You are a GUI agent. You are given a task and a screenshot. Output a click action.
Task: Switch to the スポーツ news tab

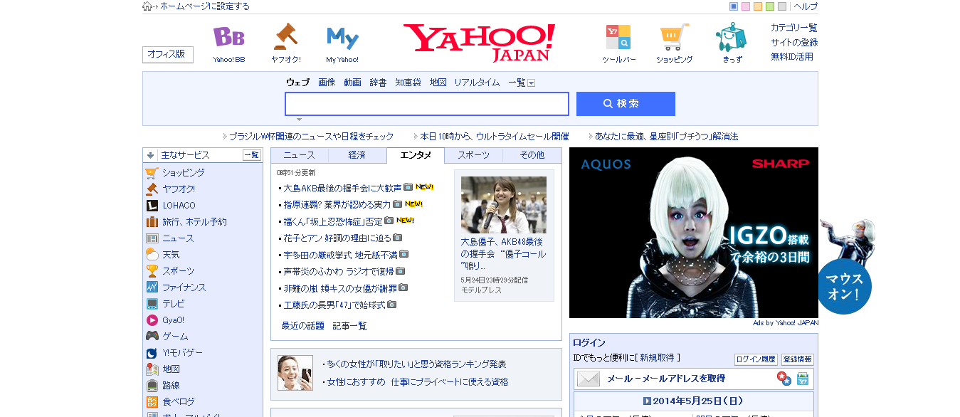[473, 155]
